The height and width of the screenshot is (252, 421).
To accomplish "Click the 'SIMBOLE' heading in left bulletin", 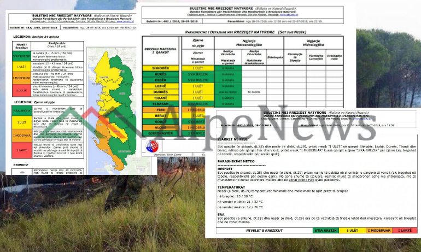I will (x=21, y=165).
